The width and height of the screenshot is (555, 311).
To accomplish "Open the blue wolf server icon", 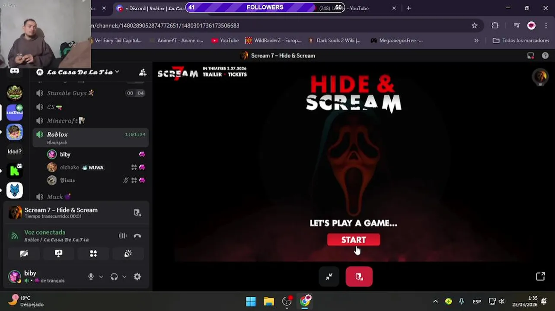I will (15, 190).
